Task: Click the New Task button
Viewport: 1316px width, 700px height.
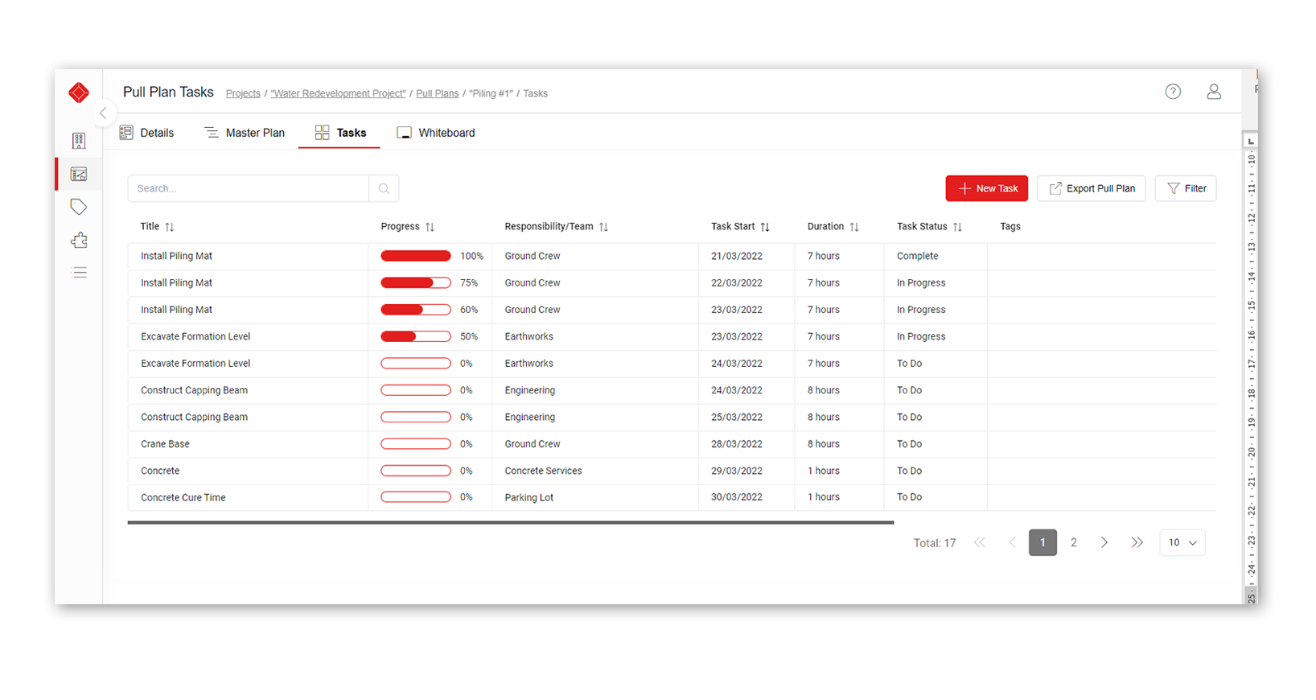Action: click(x=987, y=188)
